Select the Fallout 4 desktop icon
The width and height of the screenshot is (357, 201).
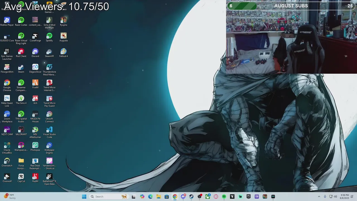coord(64,53)
